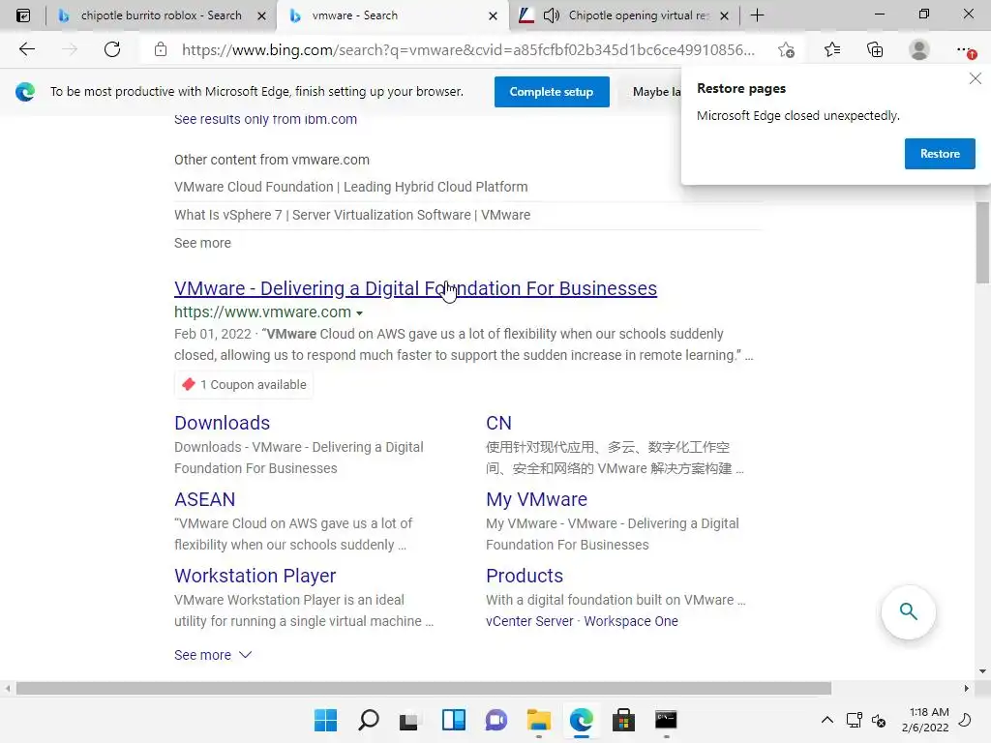The image size is (991, 743).
Task: Click the scroll down arrow
Action: pyautogui.click(x=982, y=671)
